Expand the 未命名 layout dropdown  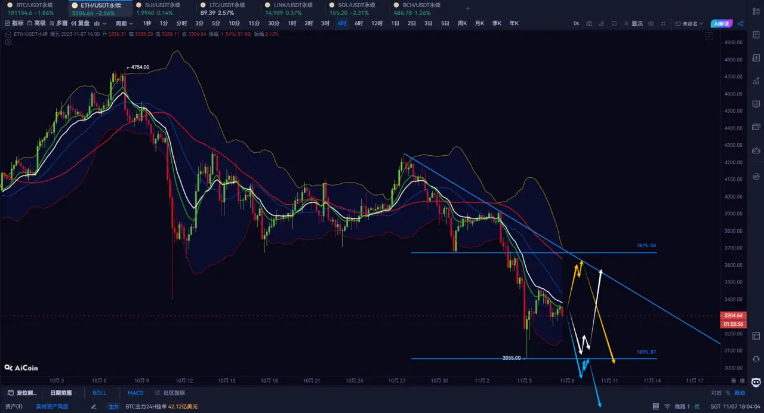click(689, 23)
